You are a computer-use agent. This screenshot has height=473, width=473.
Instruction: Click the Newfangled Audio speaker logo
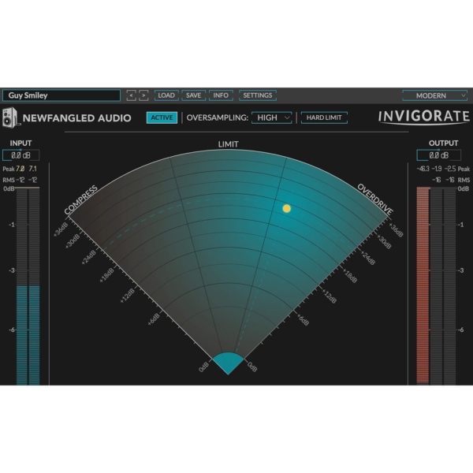pos(11,117)
